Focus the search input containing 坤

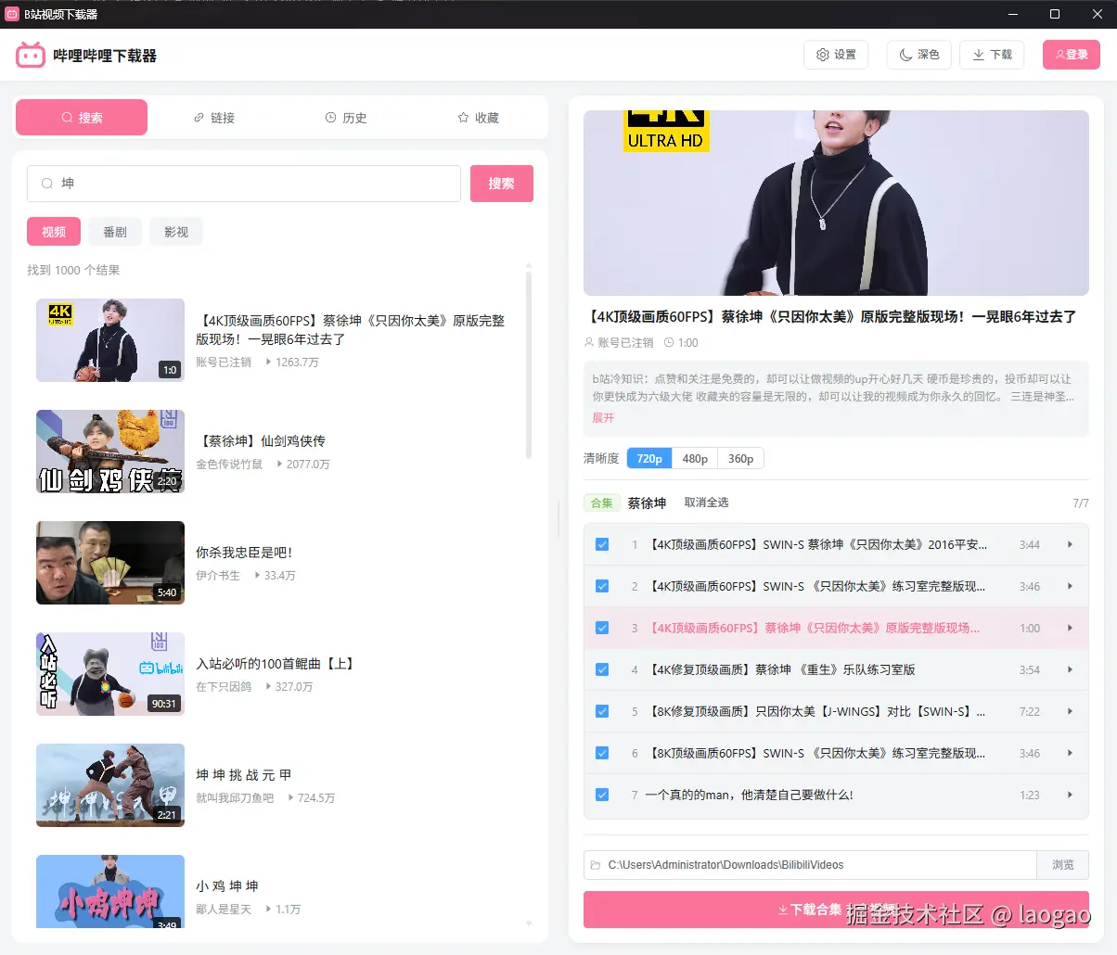click(x=244, y=184)
